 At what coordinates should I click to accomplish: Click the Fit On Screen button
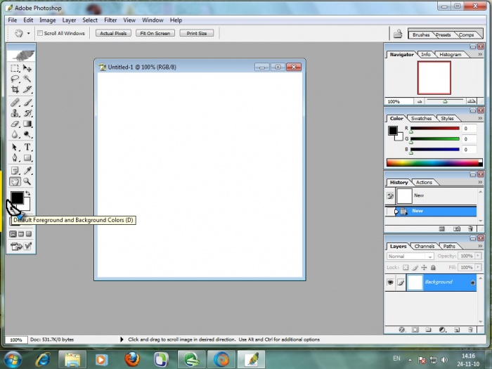coord(155,33)
